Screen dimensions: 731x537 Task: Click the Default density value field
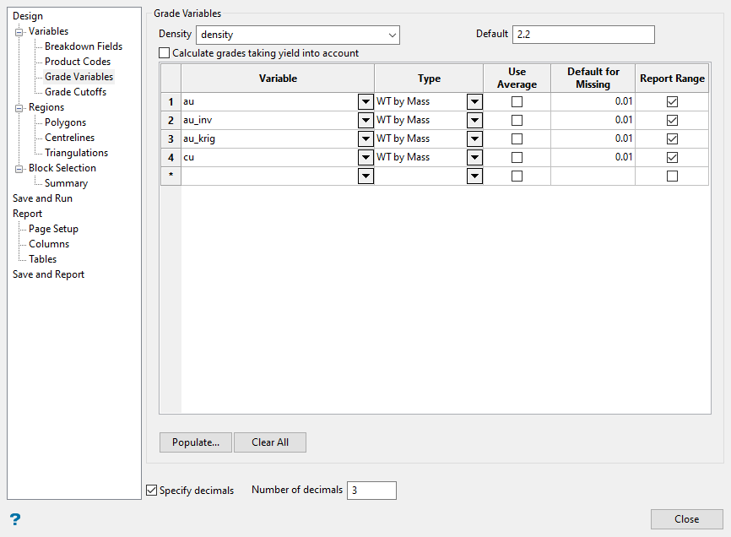582,35
